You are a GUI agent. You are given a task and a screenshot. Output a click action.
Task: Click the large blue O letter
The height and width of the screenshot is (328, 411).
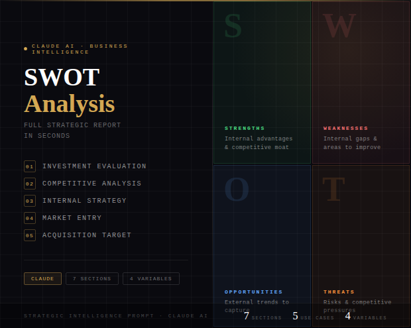(237, 190)
